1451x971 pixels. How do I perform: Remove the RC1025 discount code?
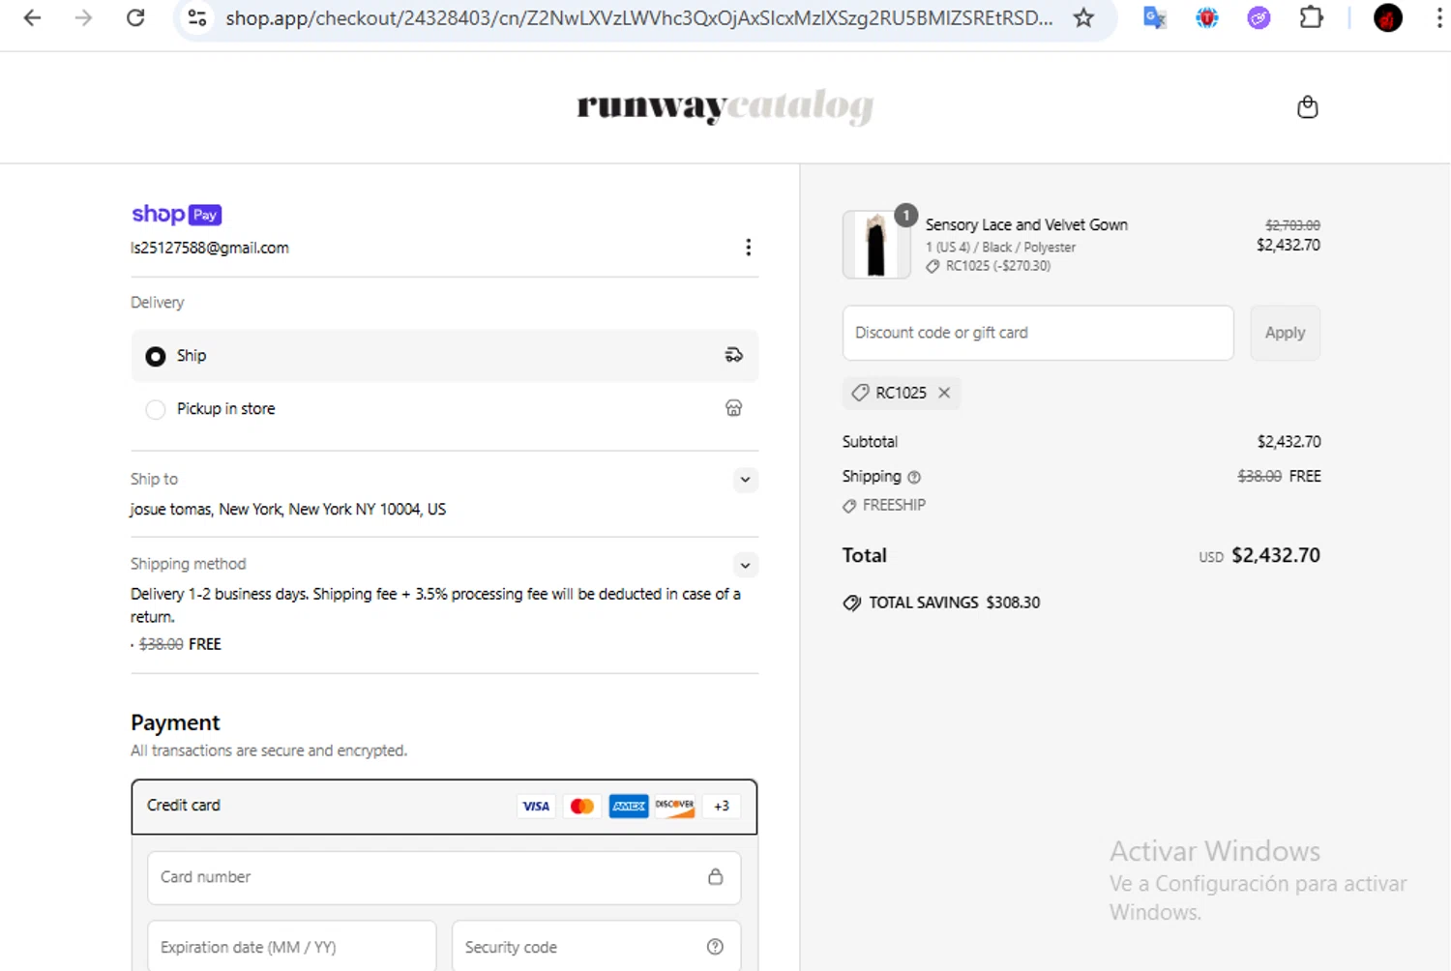pyautogui.click(x=944, y=393)
